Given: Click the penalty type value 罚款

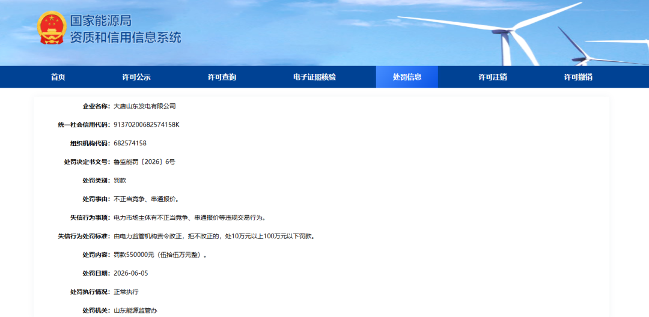Looking at the screenshot, I should click(x=120, y=181).
